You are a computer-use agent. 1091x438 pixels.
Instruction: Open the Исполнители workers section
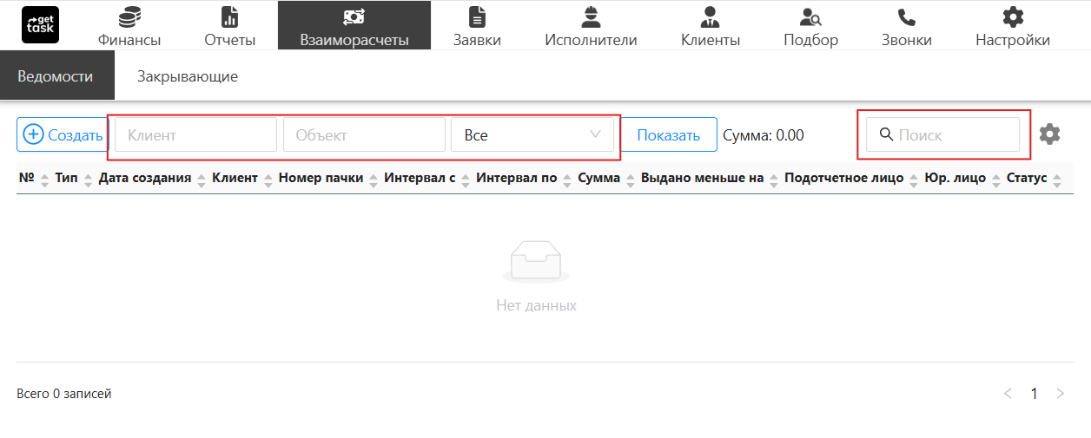coord(591,26)
